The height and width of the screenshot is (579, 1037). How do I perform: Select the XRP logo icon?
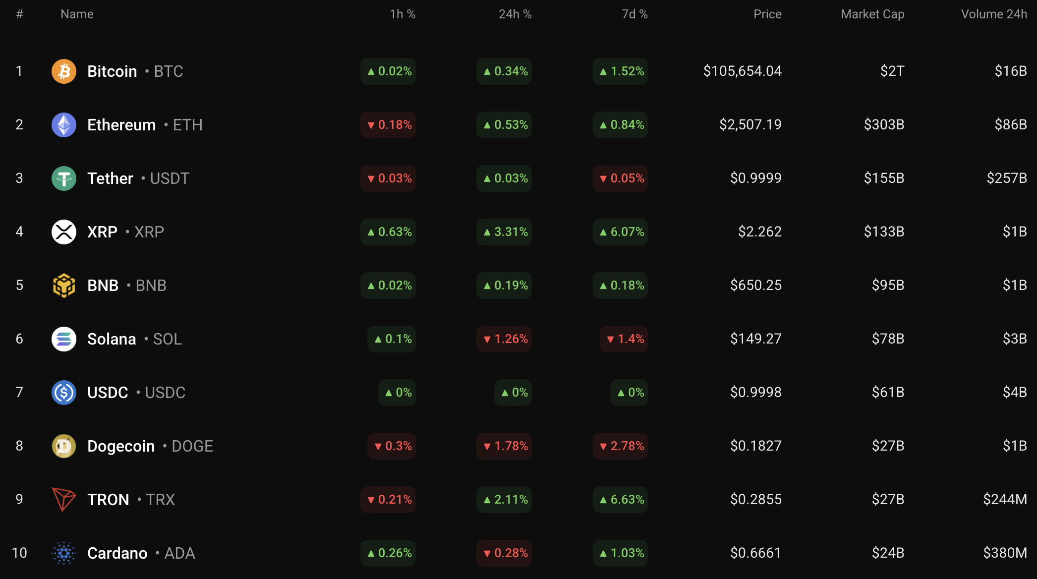tap(63, 232)
